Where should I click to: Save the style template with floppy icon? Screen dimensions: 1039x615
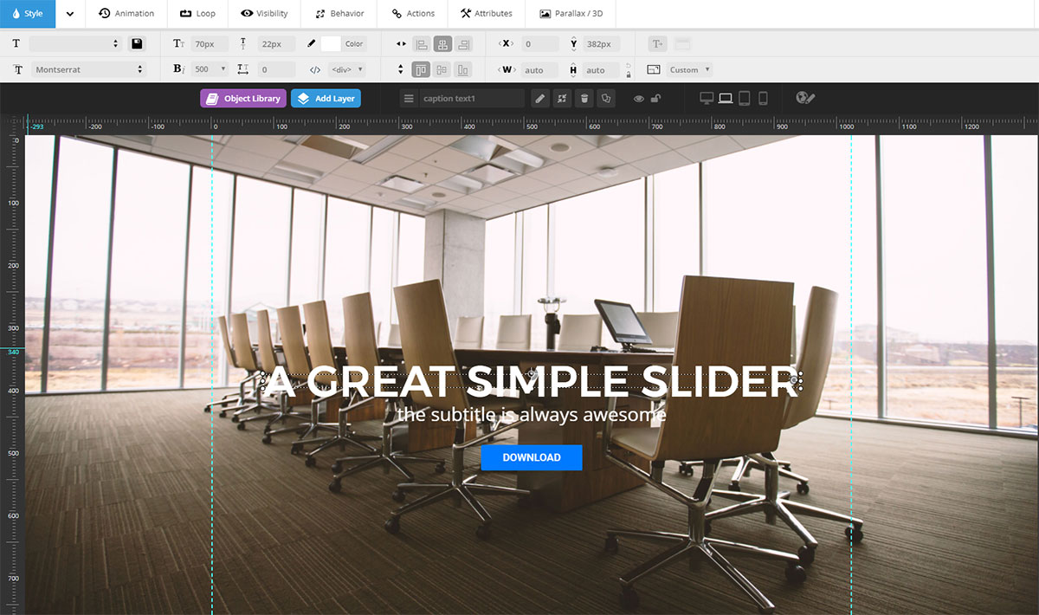point(137,43)
